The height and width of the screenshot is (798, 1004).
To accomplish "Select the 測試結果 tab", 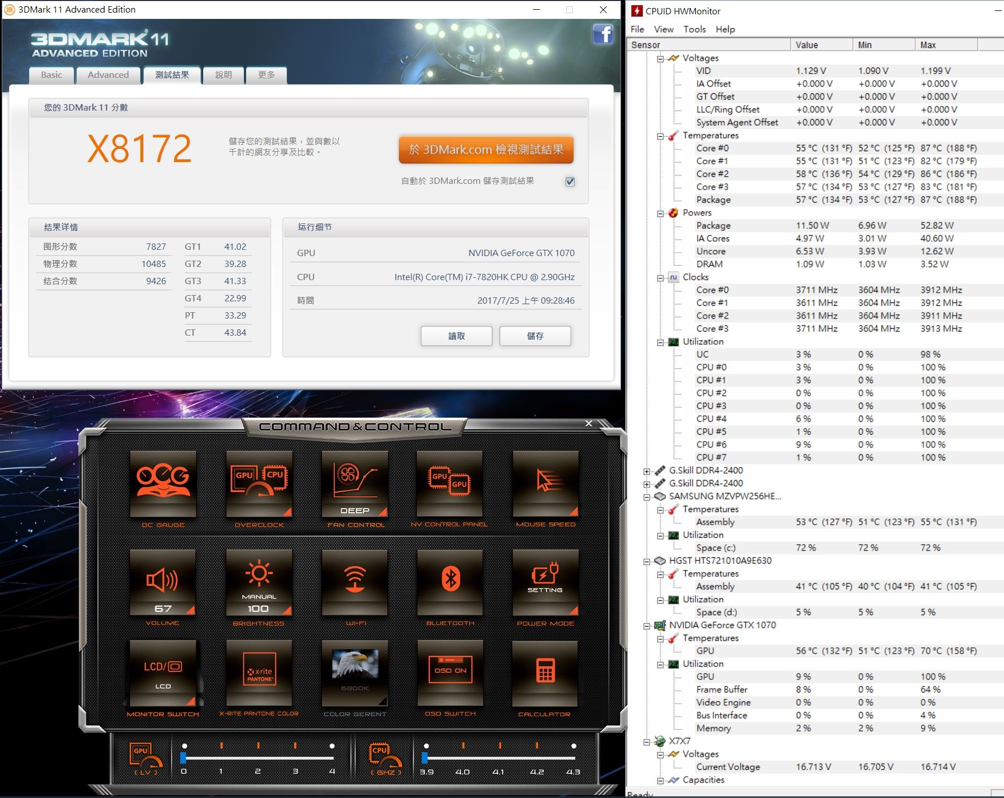I will tap(172, 75).
